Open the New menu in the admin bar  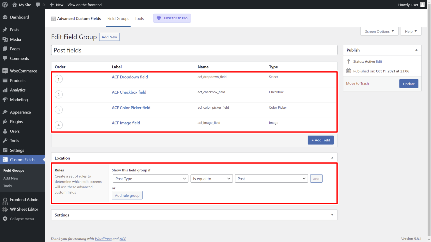[56, 4]
